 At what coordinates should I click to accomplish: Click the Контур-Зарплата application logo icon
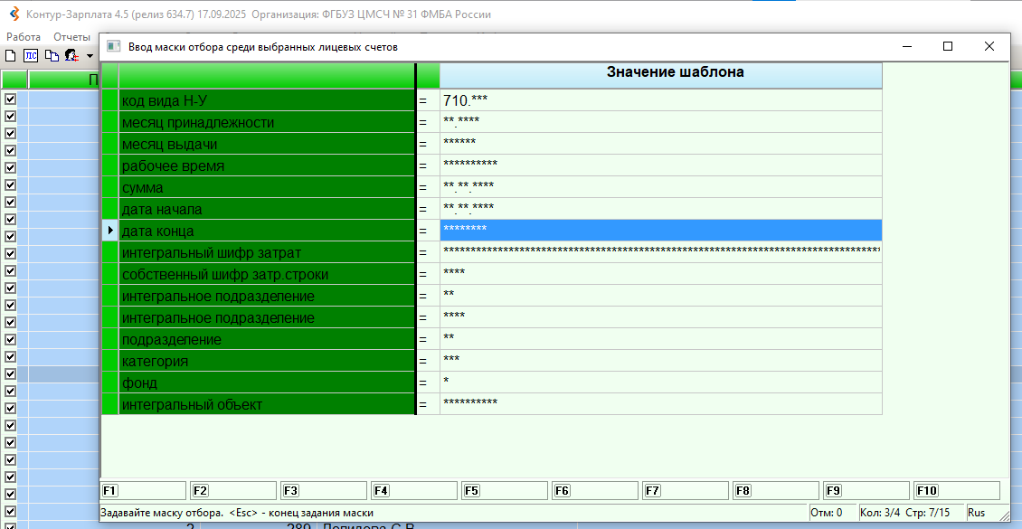click(13, 14)
